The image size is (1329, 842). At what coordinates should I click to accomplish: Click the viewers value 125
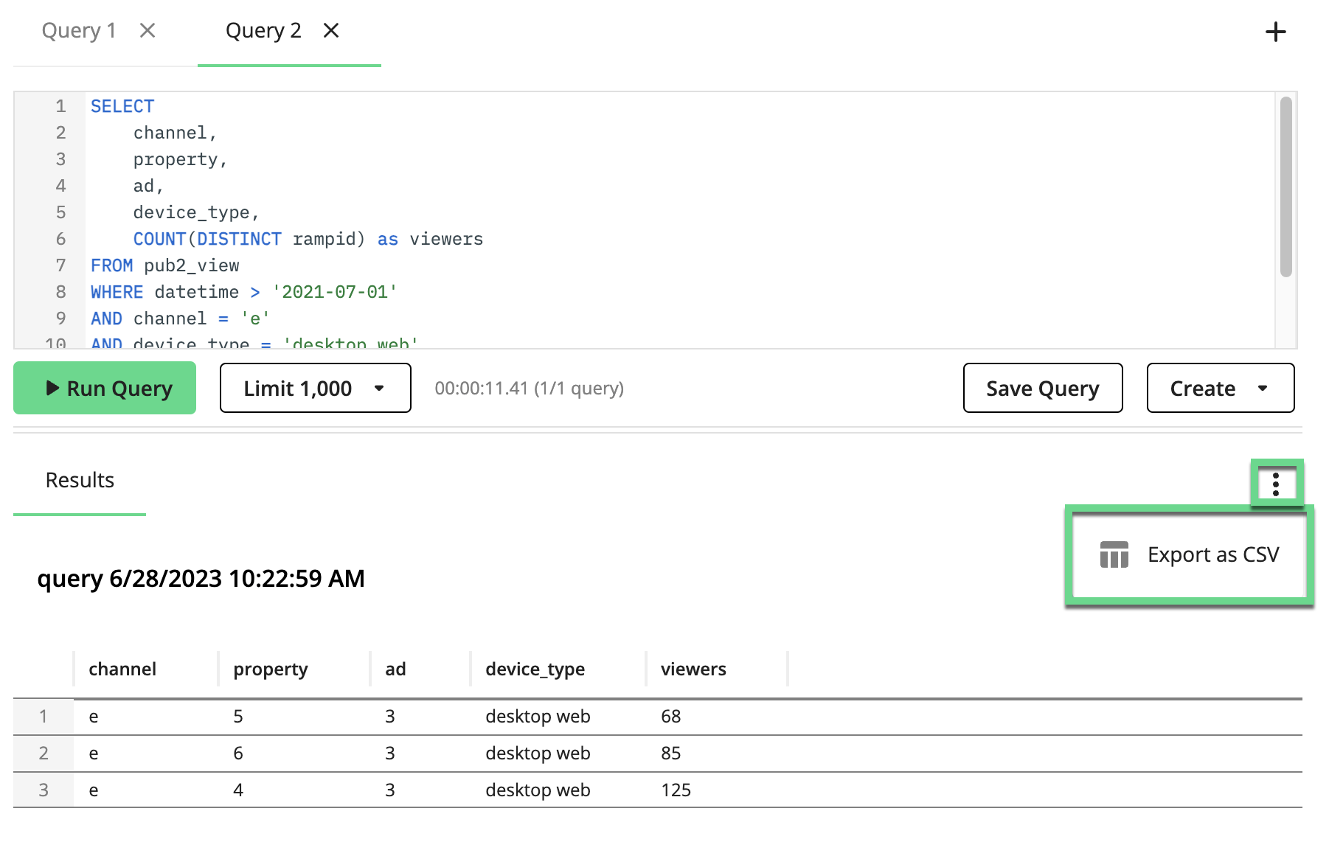point(676,790)
